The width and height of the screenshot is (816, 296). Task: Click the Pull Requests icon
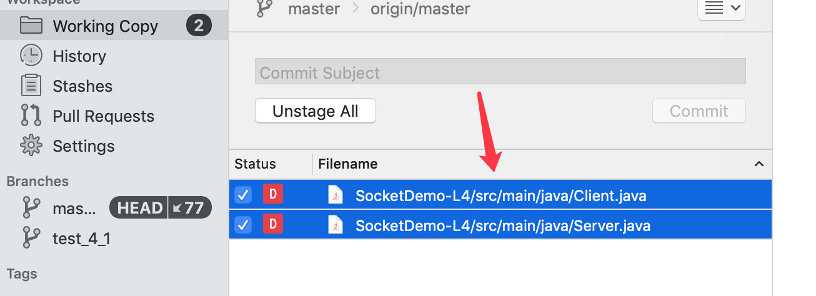pos(31,116)
